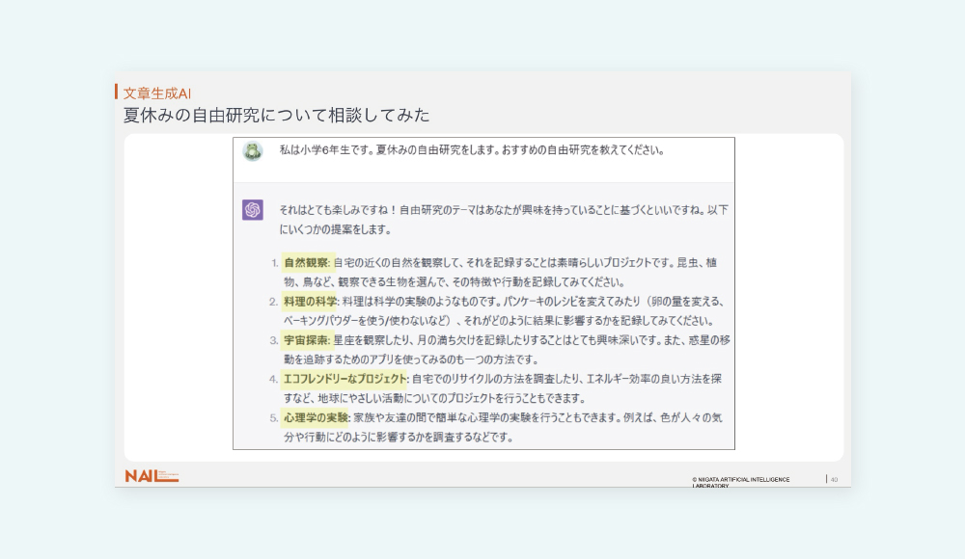Viewport: 965px width, 559px height.
Task: Select the highlighted エコフレンドリーなプロジェクト label
Action: click(x=345, y=379)
